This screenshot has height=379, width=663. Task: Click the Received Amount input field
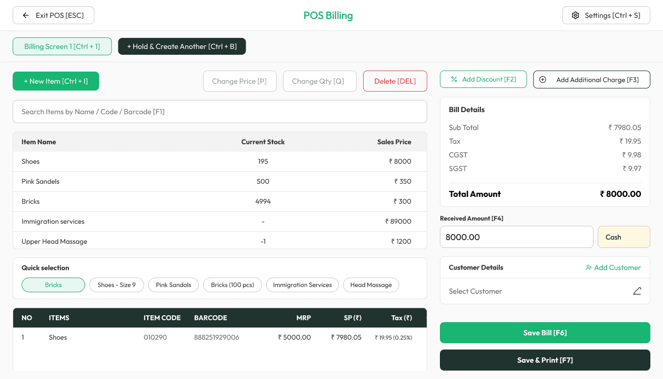tap(516, 237)
